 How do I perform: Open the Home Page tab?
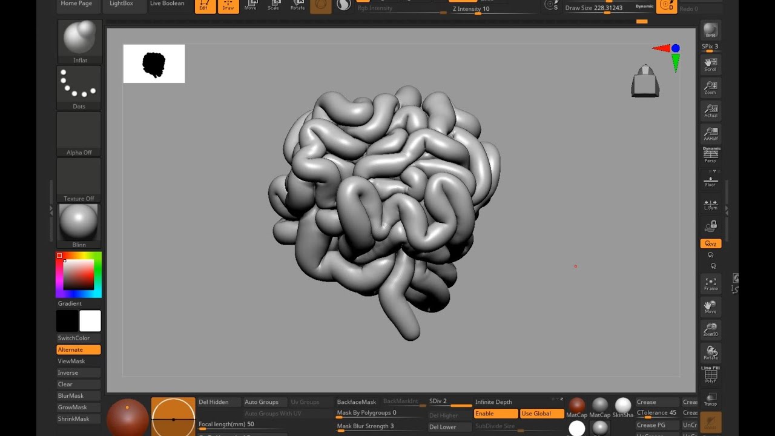(77, 4)
